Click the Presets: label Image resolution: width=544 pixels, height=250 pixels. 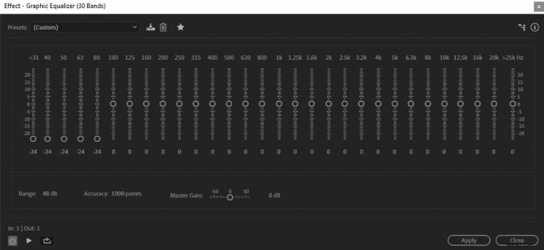[x=18, y=27]
